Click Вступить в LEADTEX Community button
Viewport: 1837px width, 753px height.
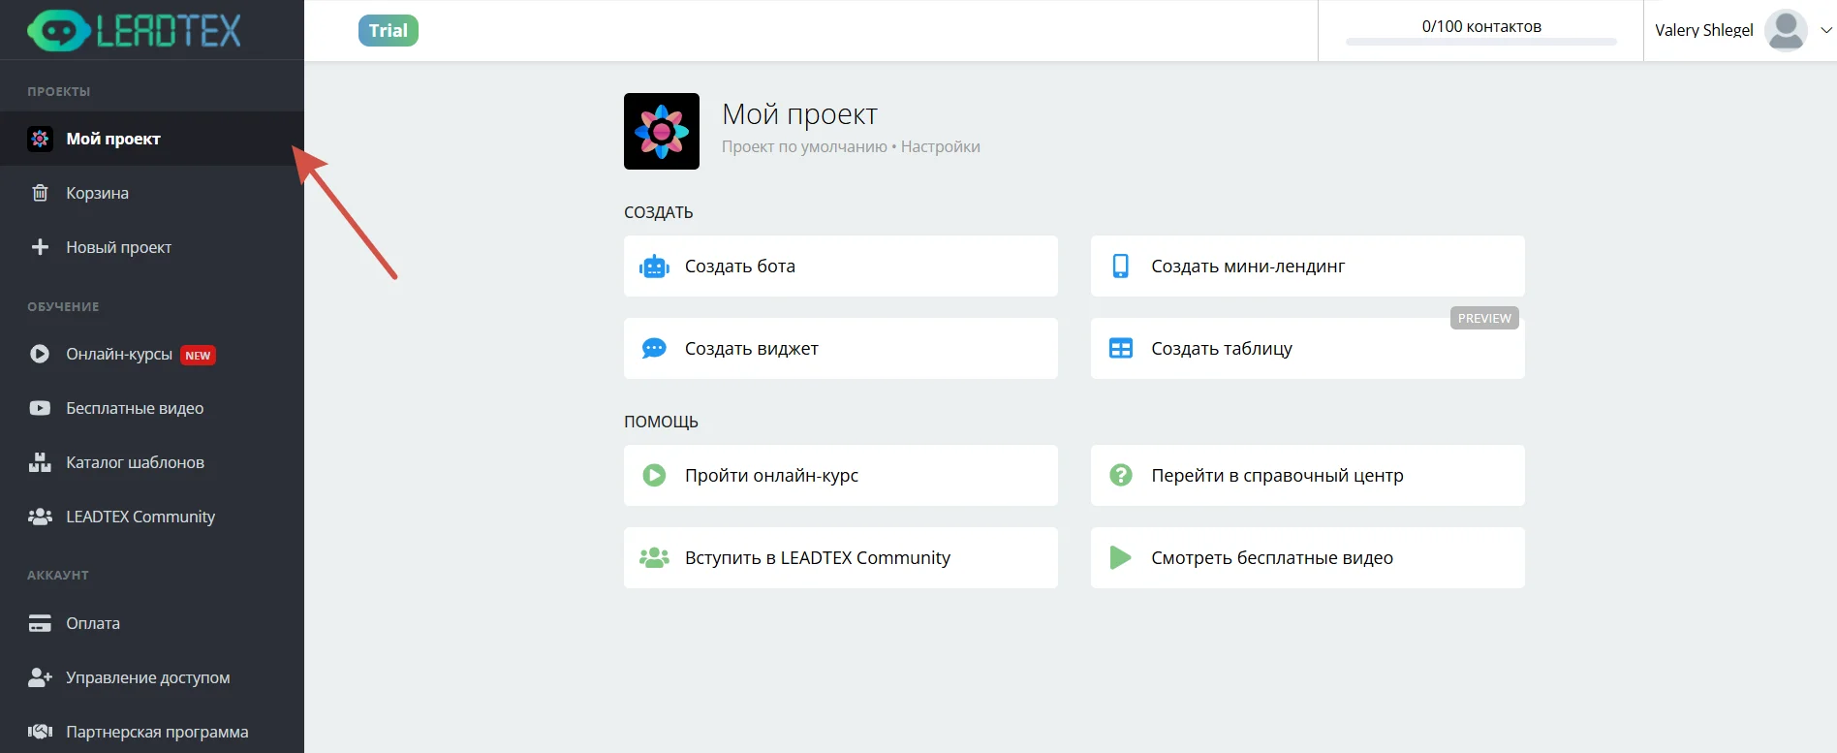tap(841, 557)
